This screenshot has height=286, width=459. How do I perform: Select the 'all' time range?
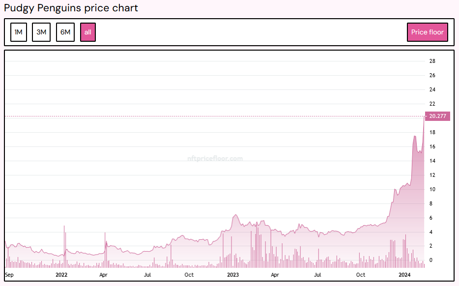tap(88, 32)
